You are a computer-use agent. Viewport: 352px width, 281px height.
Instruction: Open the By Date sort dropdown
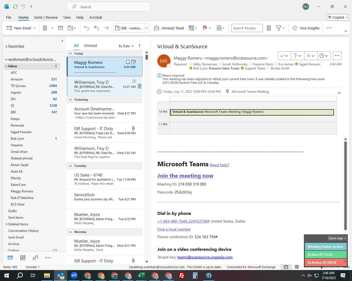click(126, 46)
